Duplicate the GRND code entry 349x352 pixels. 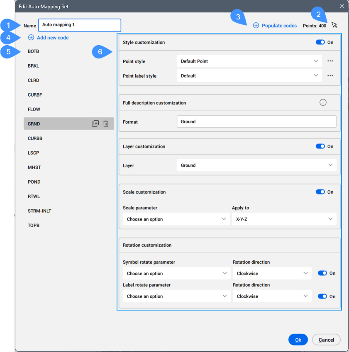[95, 124]
